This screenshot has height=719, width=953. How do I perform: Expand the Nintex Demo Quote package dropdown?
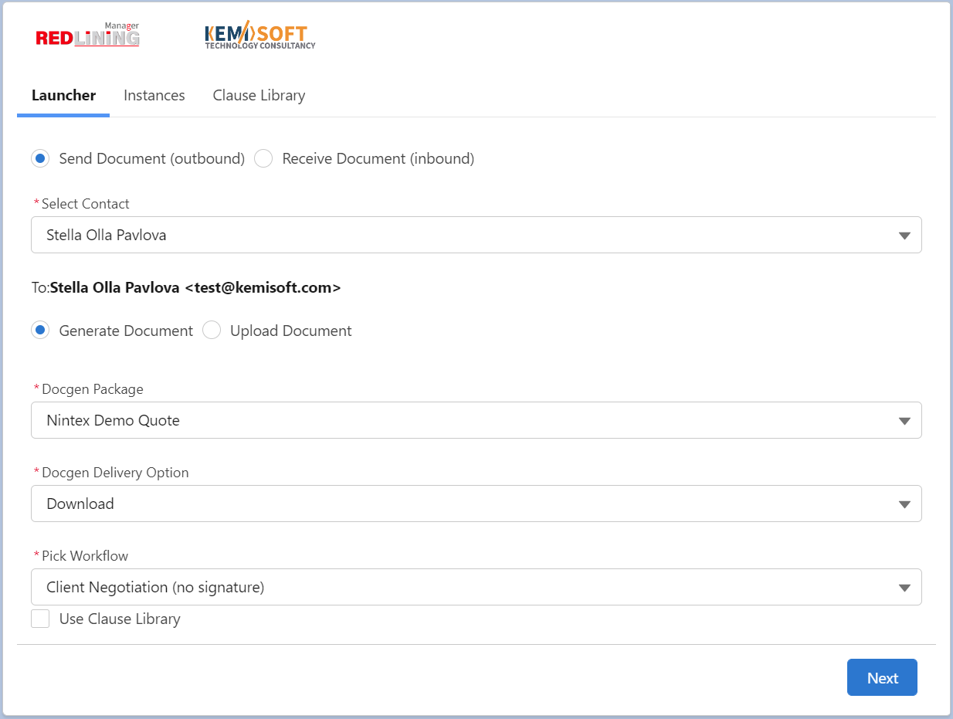(x=463, y=420)
